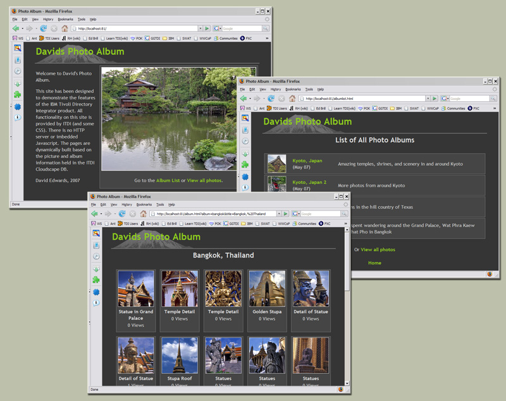Open the History menu in Bangkok album window
This screenshot has width=506, height=401.
(127, 204)
